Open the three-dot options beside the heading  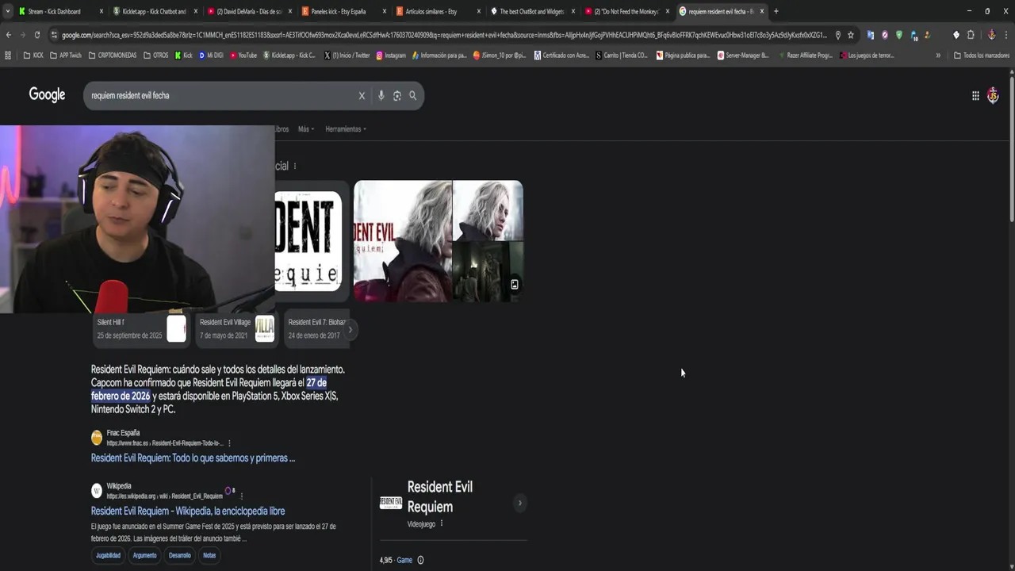295,167
